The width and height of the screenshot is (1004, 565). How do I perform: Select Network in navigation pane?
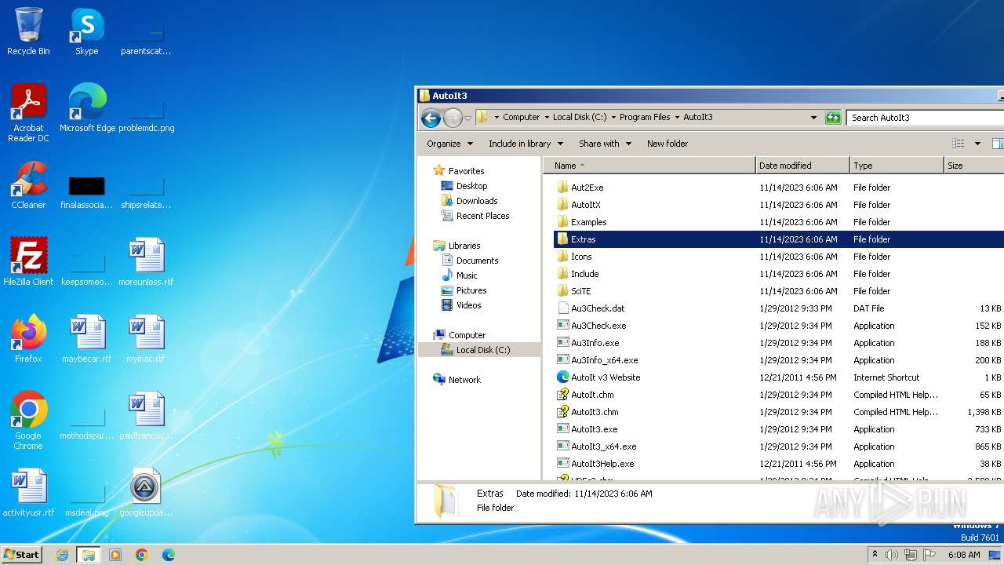pos(464,380)
